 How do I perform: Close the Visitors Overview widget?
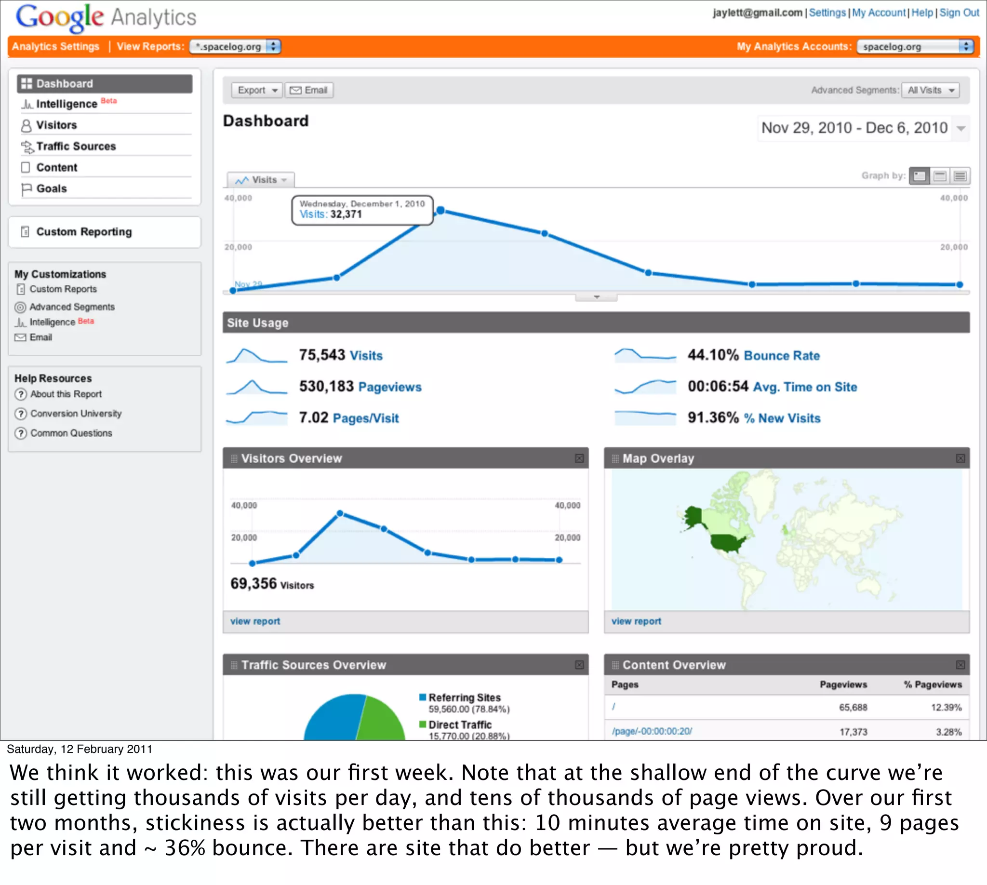(x=579, y=458)
